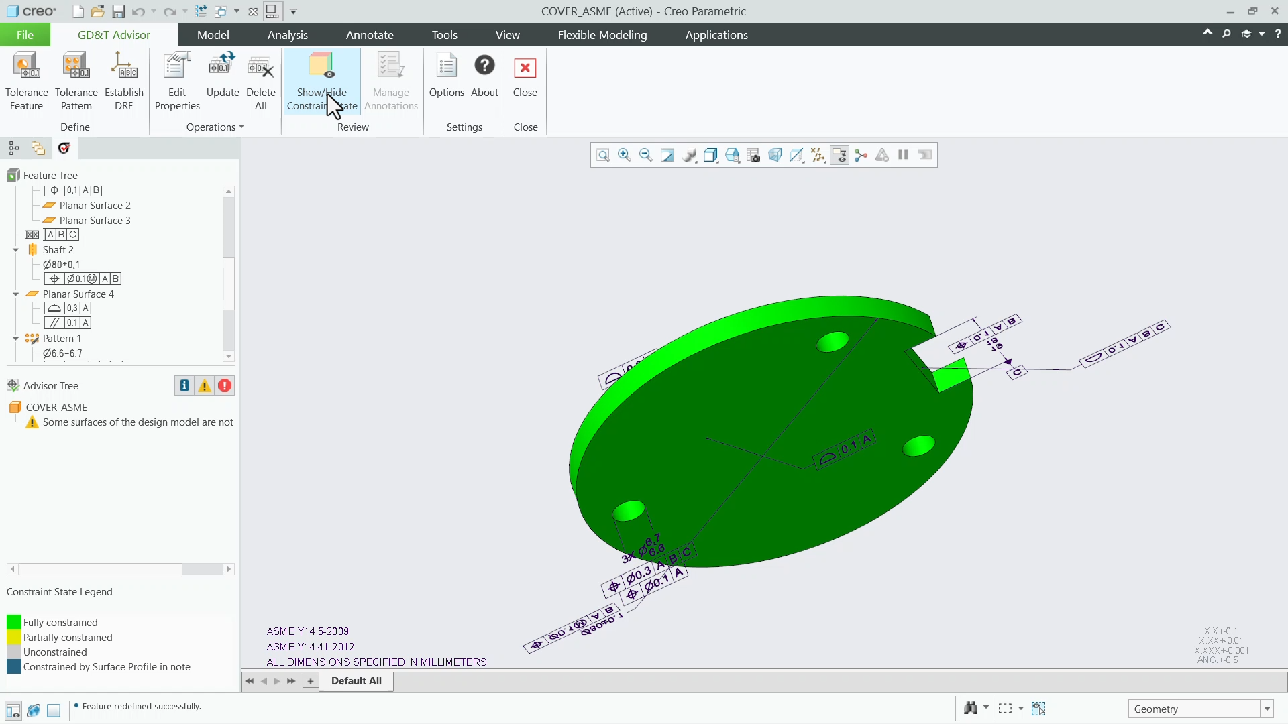This screenshot has height=724, width=1288.
Task: Open the Flexible Modeling tab
Action: tap(602, 35)
